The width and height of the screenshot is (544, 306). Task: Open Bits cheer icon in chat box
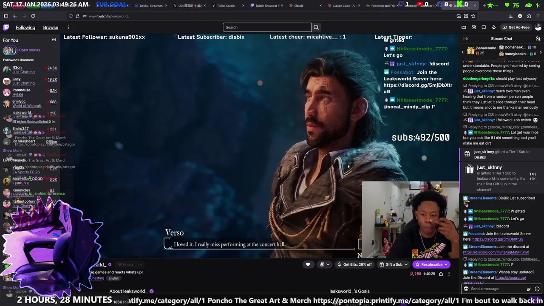pos(529,289)
